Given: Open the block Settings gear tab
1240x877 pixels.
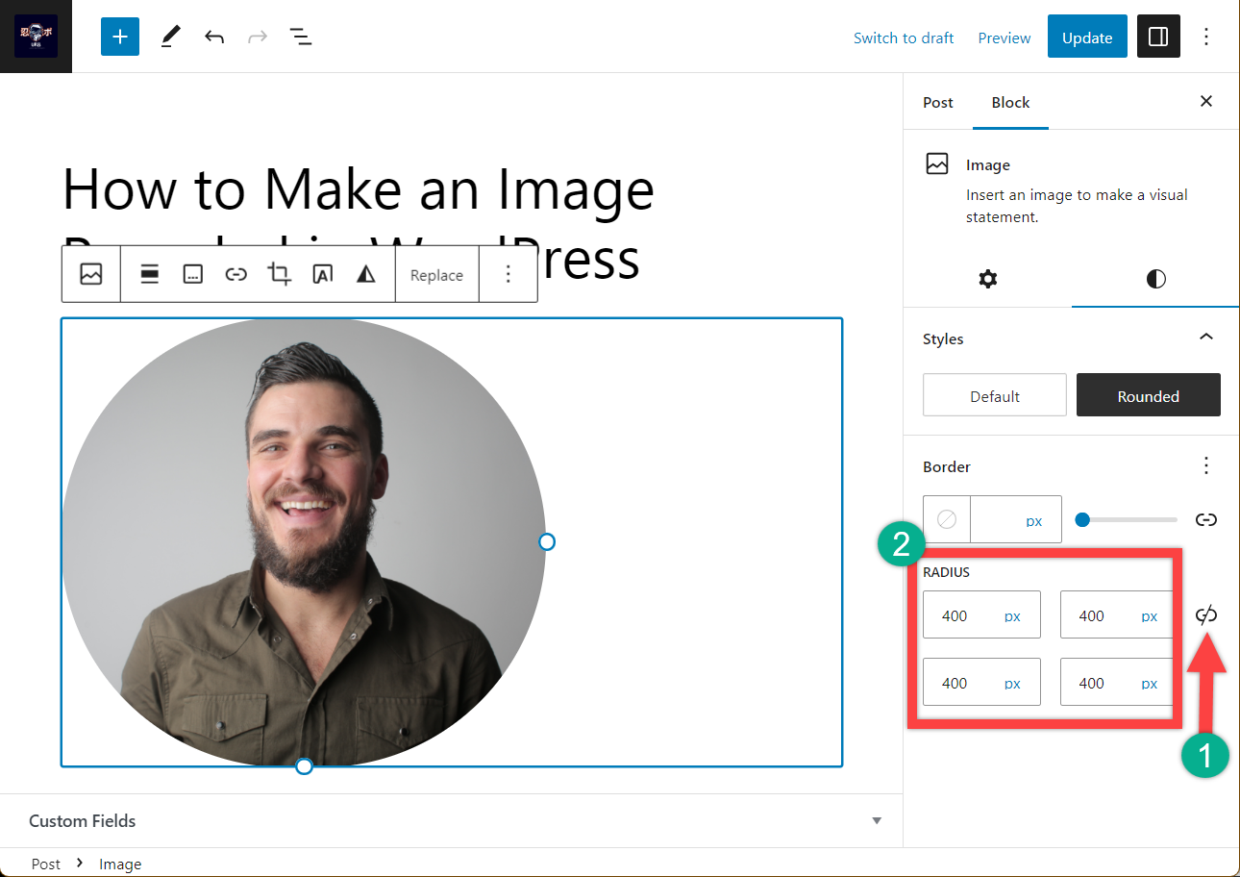Looking at the screenshot, I should [x=987, y=279].
